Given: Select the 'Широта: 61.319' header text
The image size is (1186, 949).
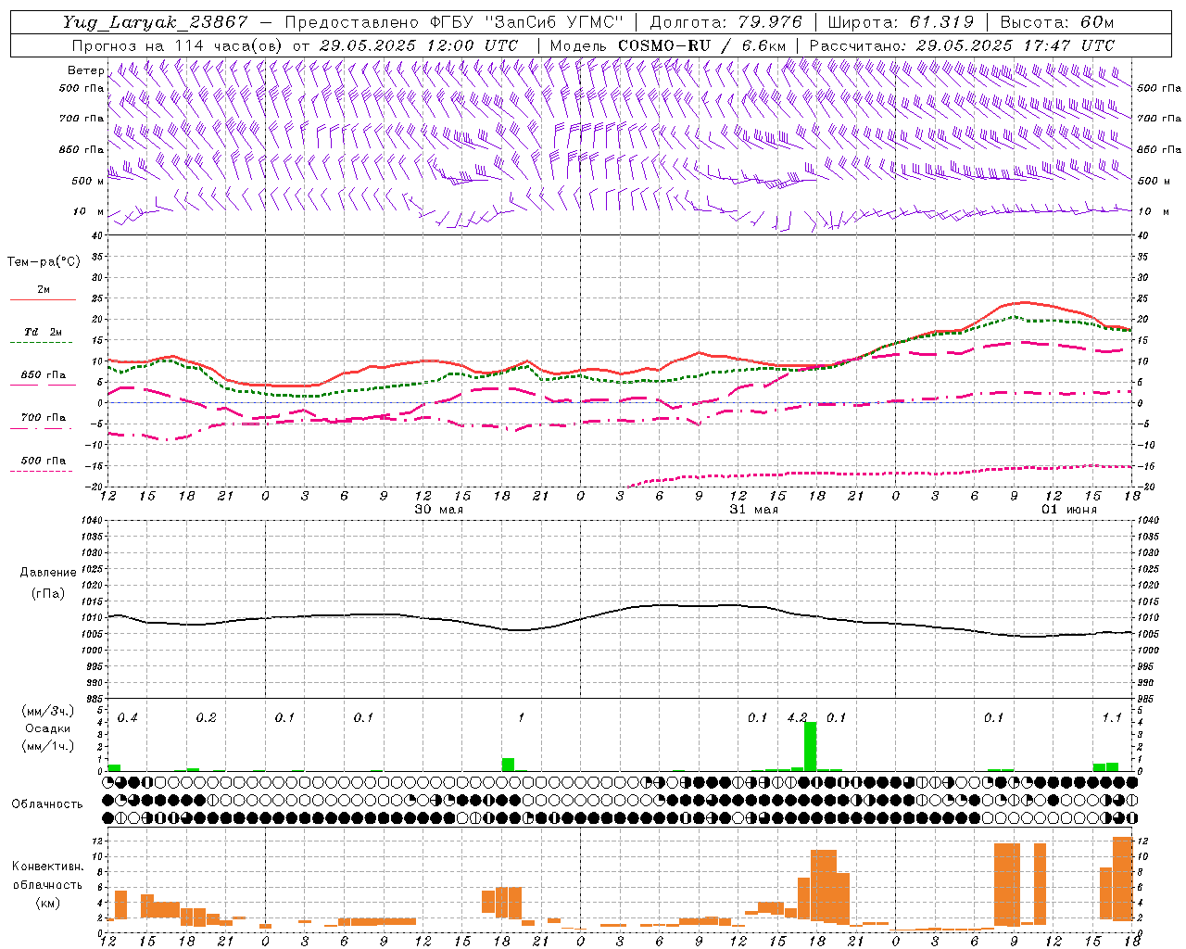Looking at the screenshot, I should (x=901, y=22).
